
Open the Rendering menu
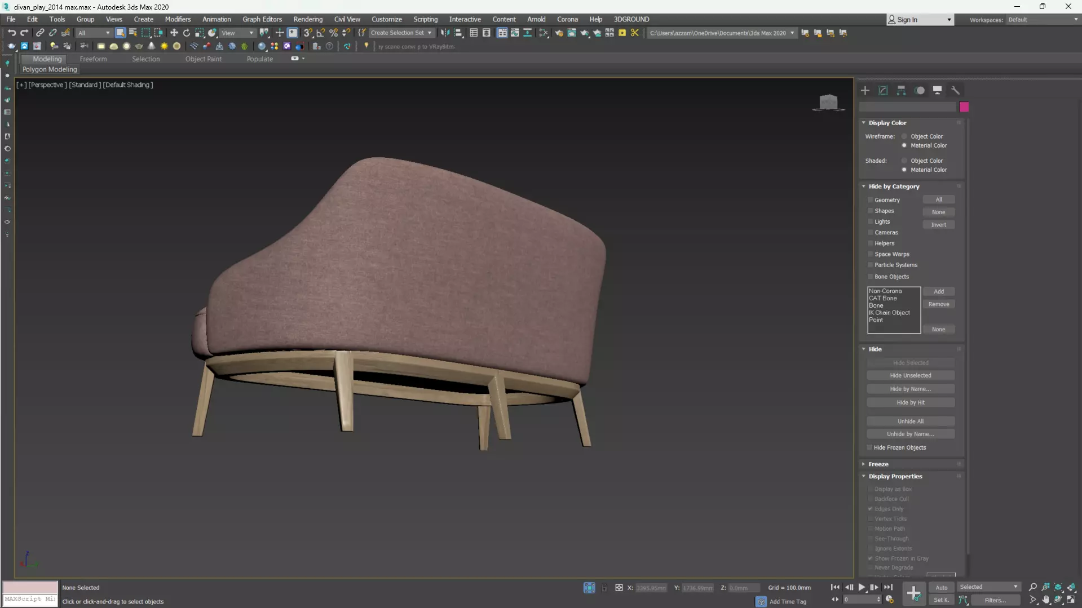point(308,19)
